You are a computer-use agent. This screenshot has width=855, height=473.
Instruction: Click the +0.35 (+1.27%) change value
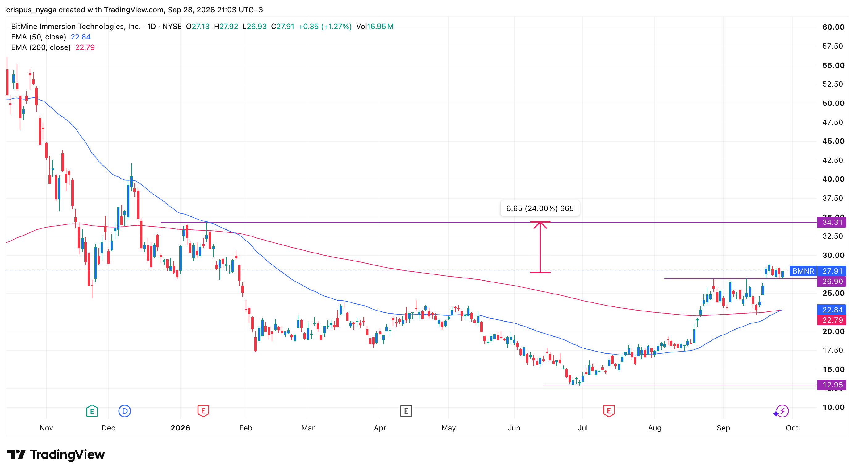click(x=325, y=26)
